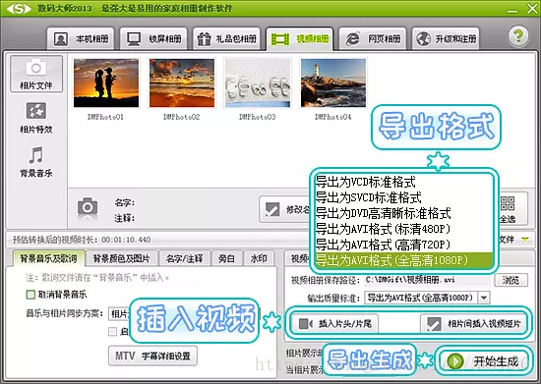Image resolution: width=541 pixels, height=384 pixels.
Task: Open the 礼品包相册 tab
Action: click(x=226, y=39)
